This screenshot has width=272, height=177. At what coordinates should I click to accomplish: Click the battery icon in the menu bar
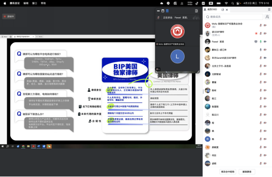pyautogui.click(x=219, y=3)
